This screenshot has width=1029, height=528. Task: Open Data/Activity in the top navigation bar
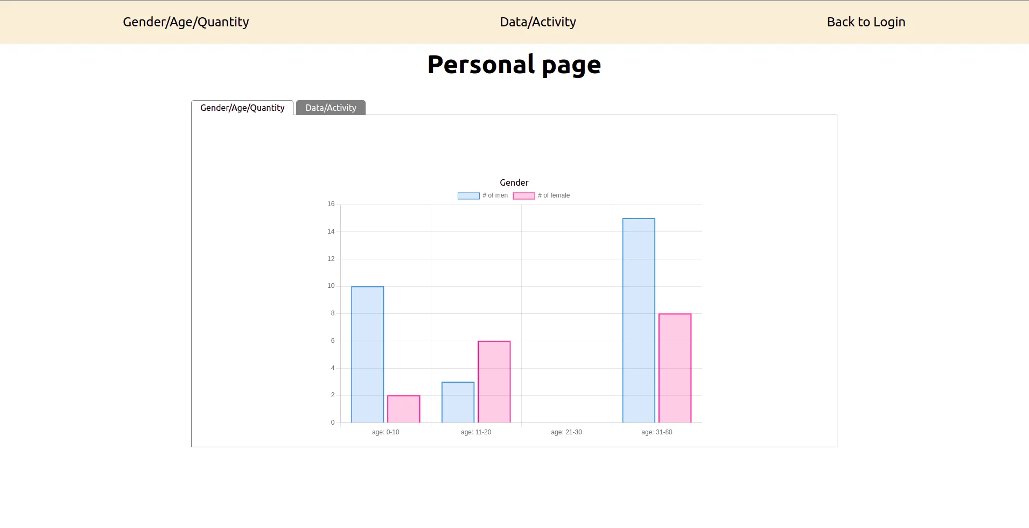point(537,22)
